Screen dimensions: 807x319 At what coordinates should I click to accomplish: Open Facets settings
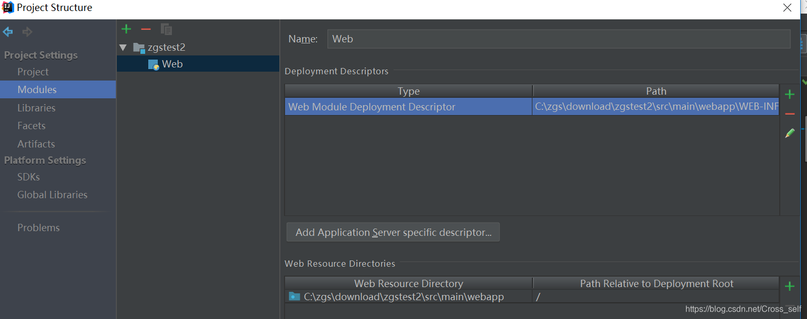[31, 126]
